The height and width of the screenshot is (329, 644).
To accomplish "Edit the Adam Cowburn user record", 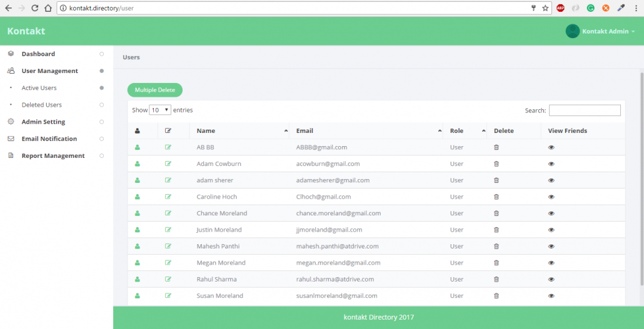I will pos(168,164).
